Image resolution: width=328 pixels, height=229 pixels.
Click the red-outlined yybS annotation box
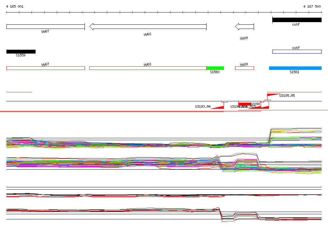(148, 68)
